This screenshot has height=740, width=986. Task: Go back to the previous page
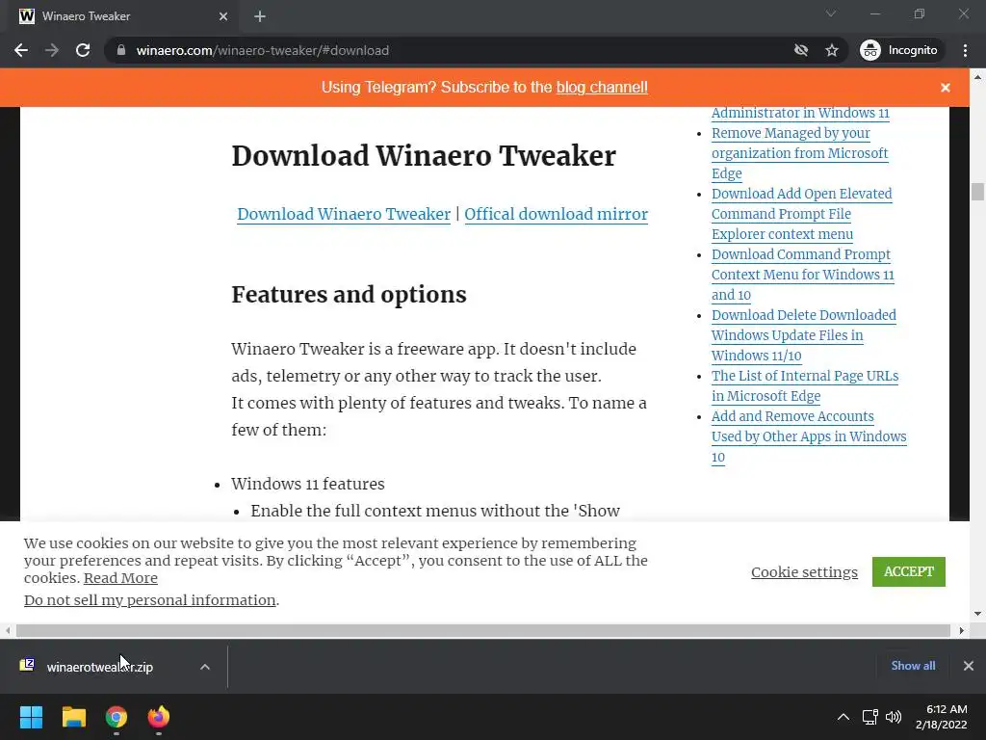click(21, 50)
